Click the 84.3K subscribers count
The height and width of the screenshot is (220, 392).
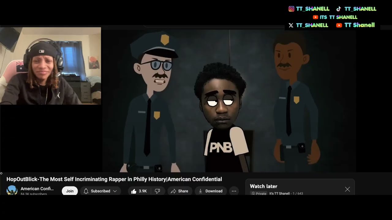34,194
